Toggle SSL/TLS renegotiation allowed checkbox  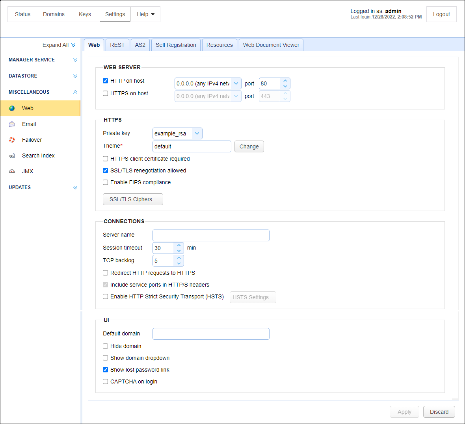[x=105, y=171]
